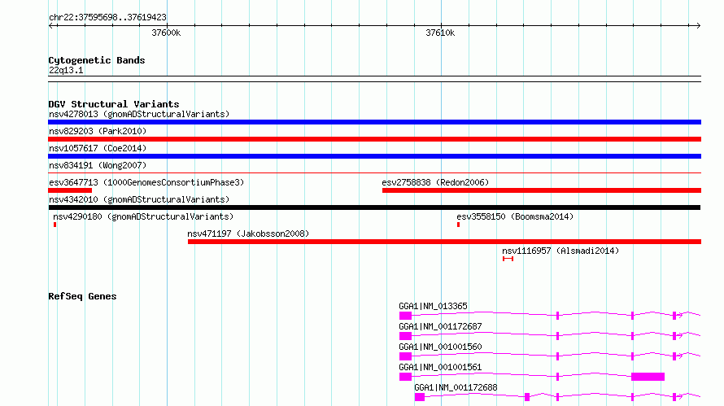The width and height of the screenshot is (724, 406).
Task: Open variant nsv471197 (Jakobsson2008) label
Action: click(248, 234)
